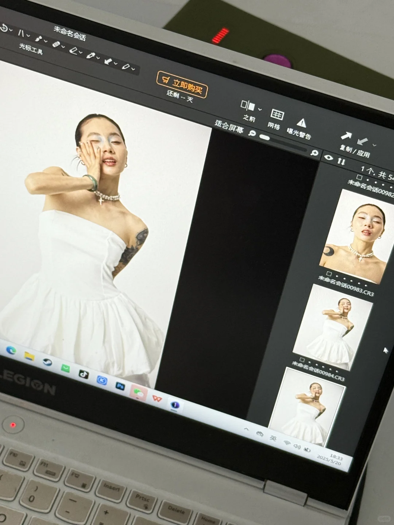Open the Wi-Fi network tray icon
Screen dimensions: 394x525
pyautogui.click(x=286, y=443)
